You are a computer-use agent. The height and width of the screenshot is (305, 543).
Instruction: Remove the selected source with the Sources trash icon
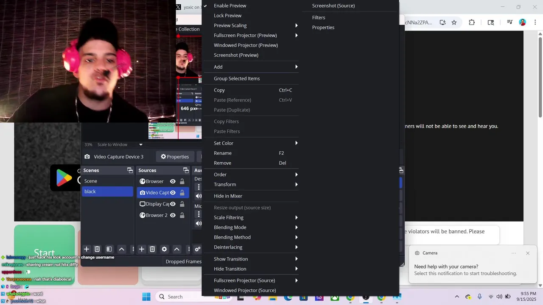152,249
